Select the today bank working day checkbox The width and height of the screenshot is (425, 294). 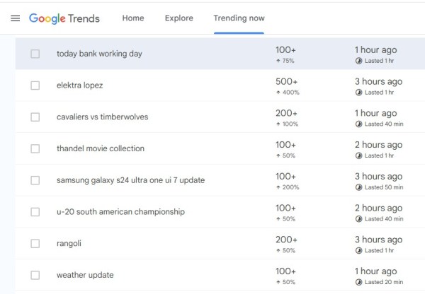35,54
